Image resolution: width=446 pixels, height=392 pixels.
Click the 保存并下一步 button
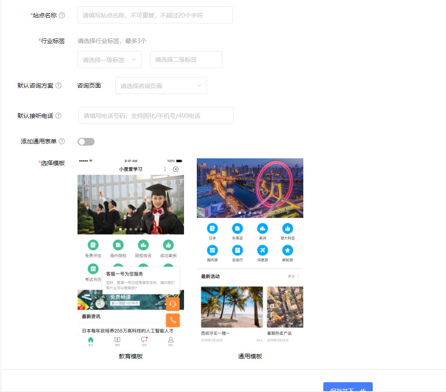(348, 388)
